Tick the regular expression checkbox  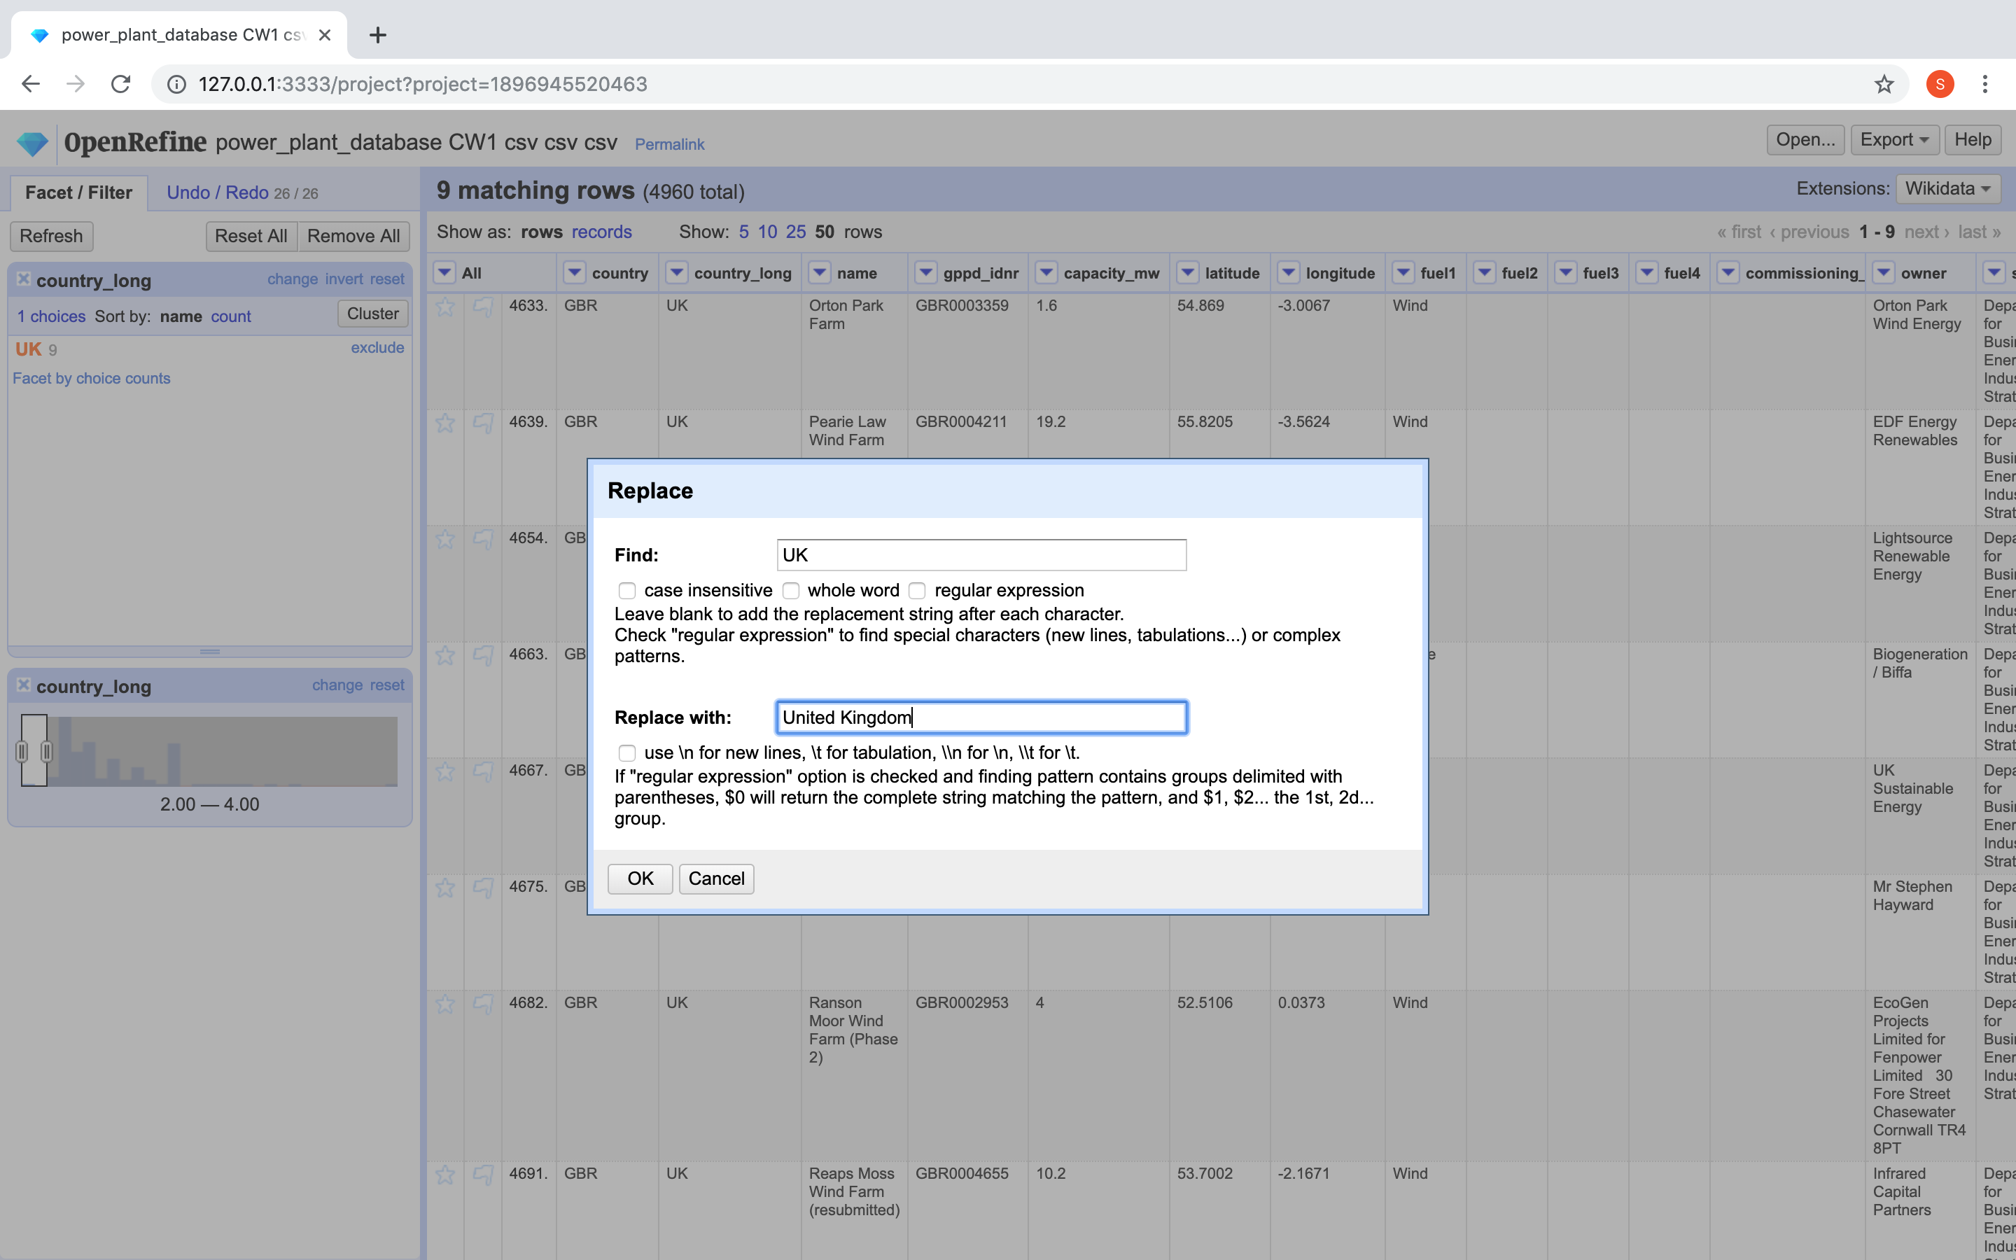pos(917,591)
